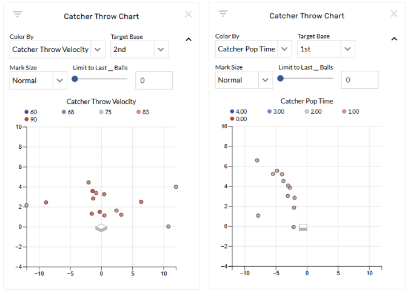Open Target Base dropdown set to 1st
The height and width of the screenshot is (291, 408).
[326, 49]
